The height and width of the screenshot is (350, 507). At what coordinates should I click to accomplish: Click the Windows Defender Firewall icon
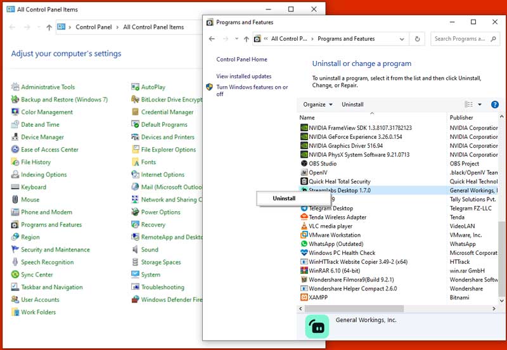tap(135, 299)
